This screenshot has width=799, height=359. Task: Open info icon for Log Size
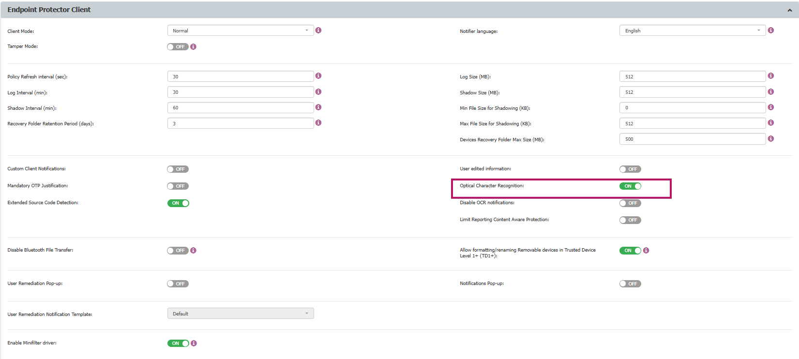coord(771,76)
